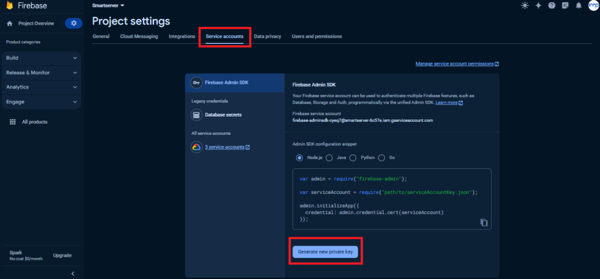Open the Learn more link
This screenshot has width=600, height=279.
(x=449, y=103)
